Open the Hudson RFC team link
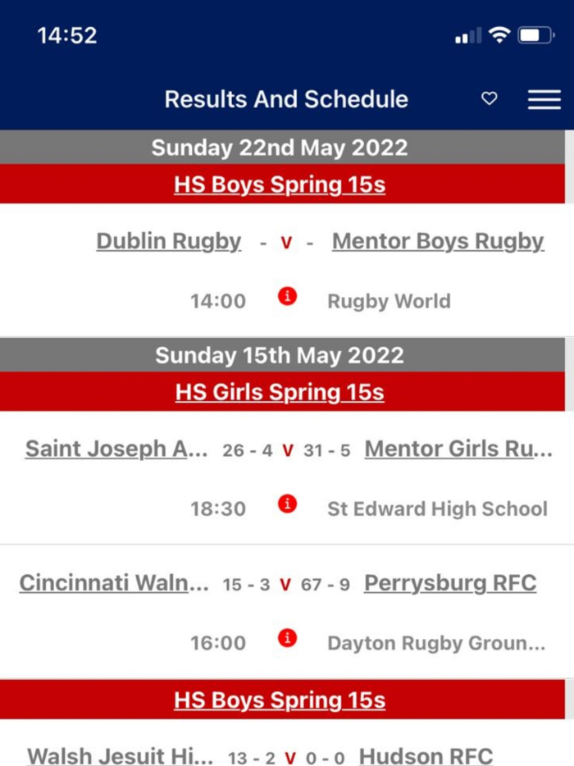 (x=424, y=756)
